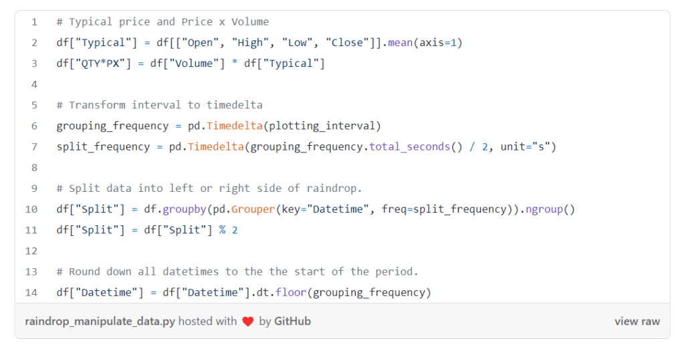Viewport: 685px width, 349px height.
Task: Select line number 2
Action: coord(34,43)
